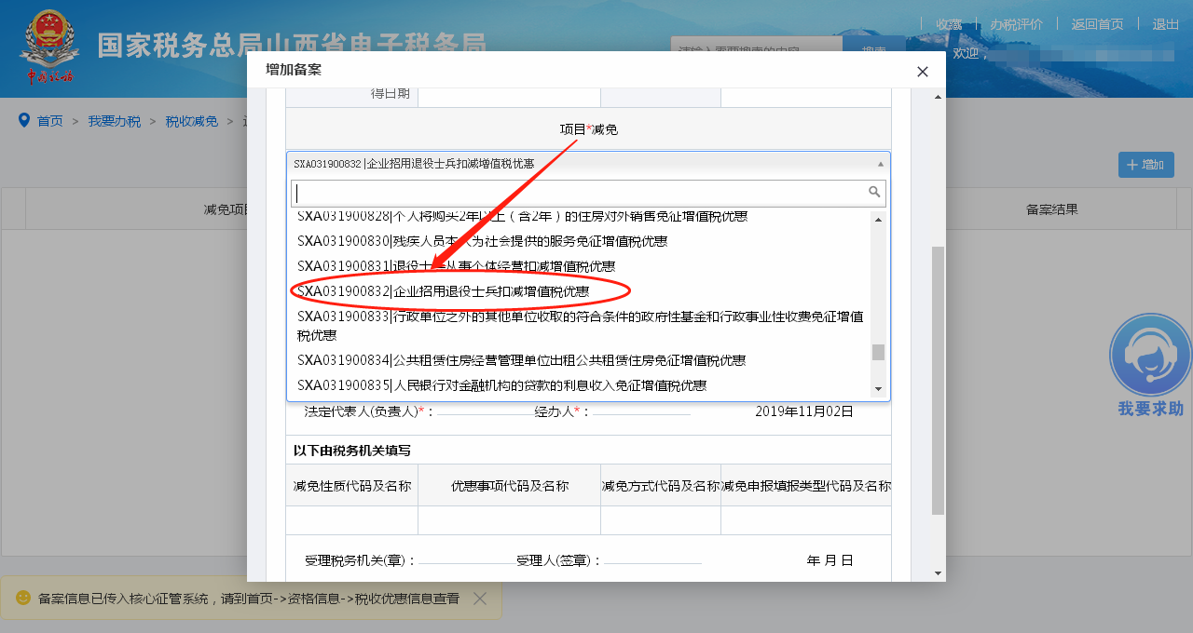Open 我要办税 breadcrumb link
Viewport: 1193px width, 633px height.
(115, 121)
